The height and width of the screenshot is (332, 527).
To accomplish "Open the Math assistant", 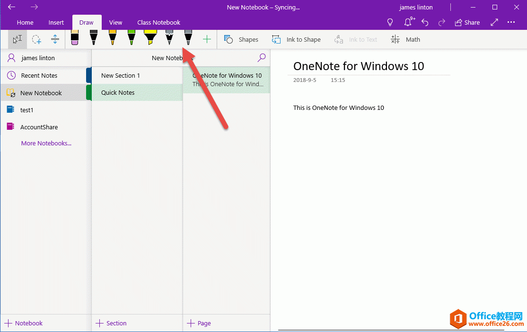I will click(405, 39).
